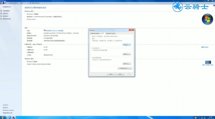Select the XT-PC computer name value
Viewport: 215px width, 119px height.
tap(46, 47)
